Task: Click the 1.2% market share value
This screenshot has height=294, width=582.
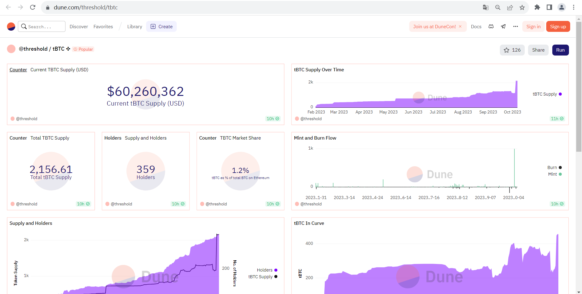Action: pos(240,170)
